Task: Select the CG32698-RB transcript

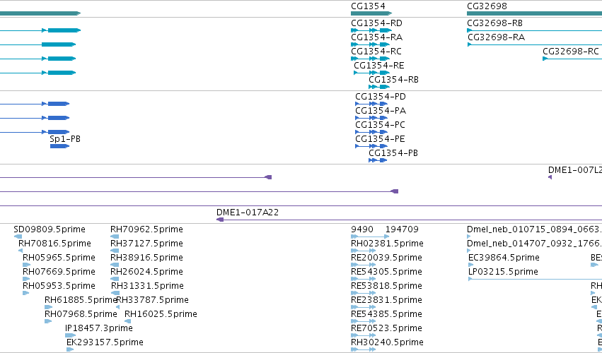Action: [534, 30]
